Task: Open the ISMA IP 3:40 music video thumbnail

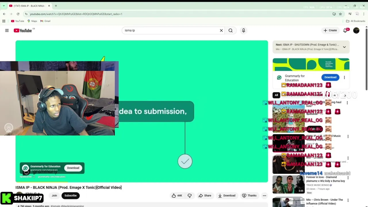Action: pos(288,143)
